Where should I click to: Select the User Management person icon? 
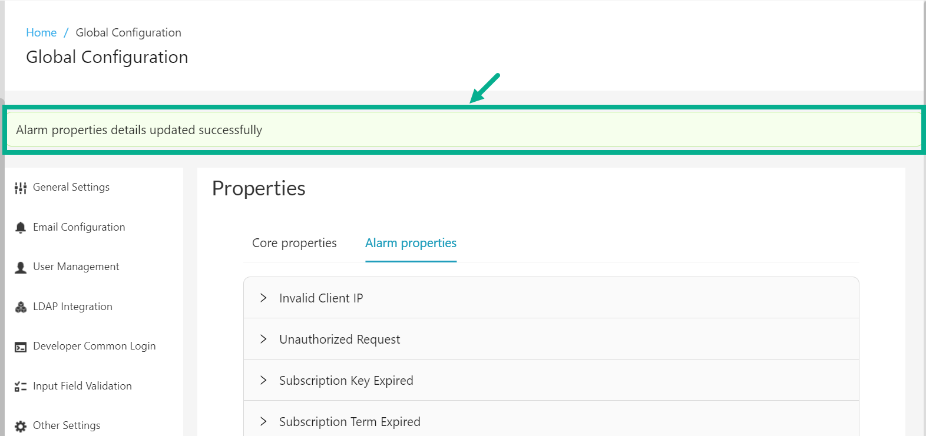pos(20,267)
